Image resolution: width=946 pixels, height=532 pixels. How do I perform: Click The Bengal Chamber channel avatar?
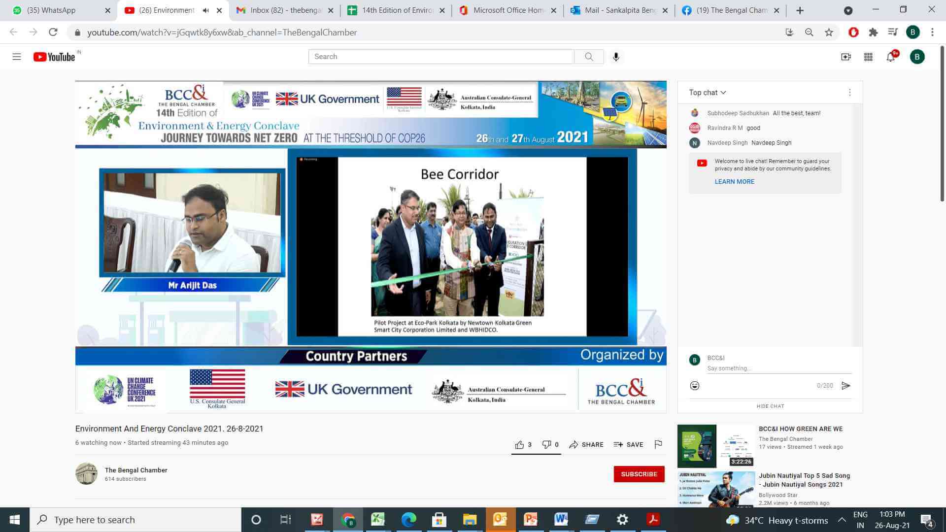pos(86,474)
